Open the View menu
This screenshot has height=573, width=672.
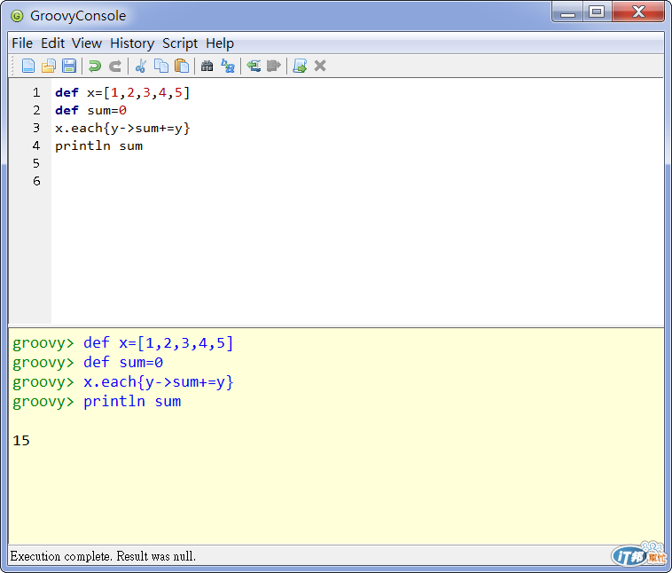pyautogui.click(x=87, y=43)
